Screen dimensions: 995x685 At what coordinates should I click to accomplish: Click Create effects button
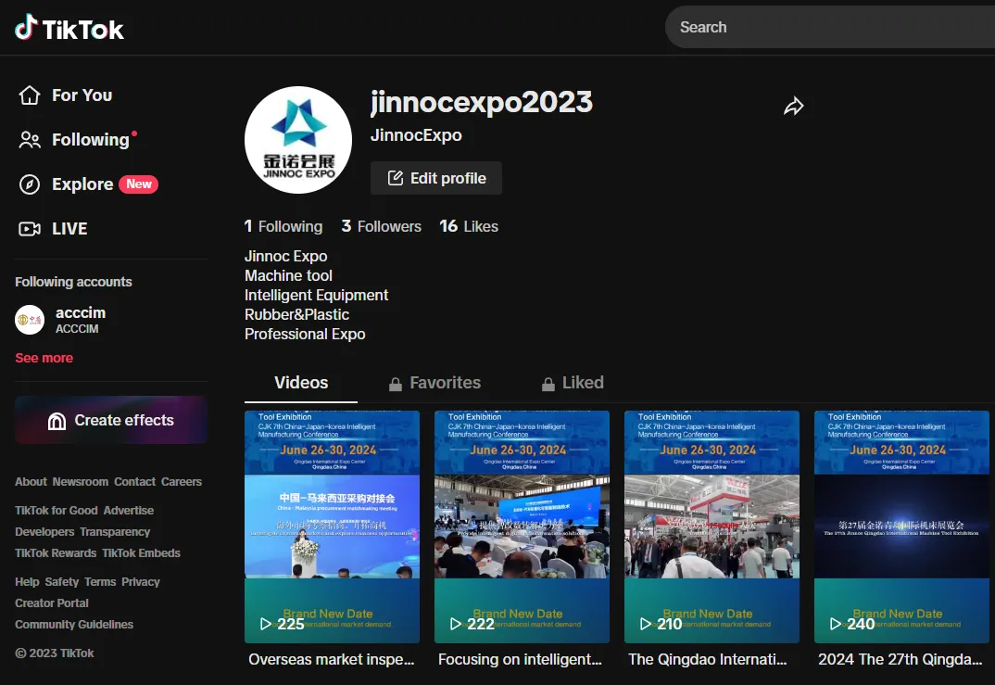pos(111,420)
